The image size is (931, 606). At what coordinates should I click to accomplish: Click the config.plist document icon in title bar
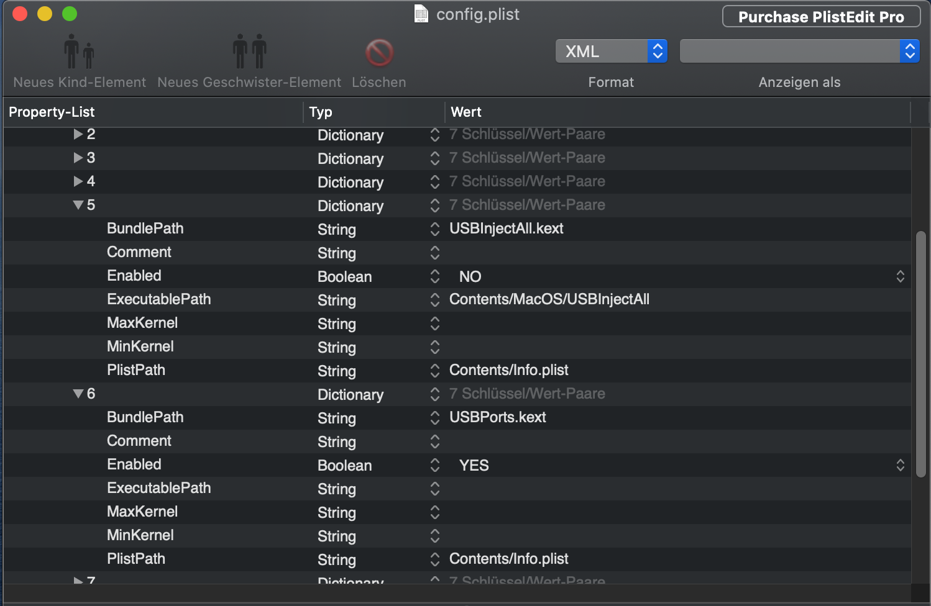click(421, 14)
